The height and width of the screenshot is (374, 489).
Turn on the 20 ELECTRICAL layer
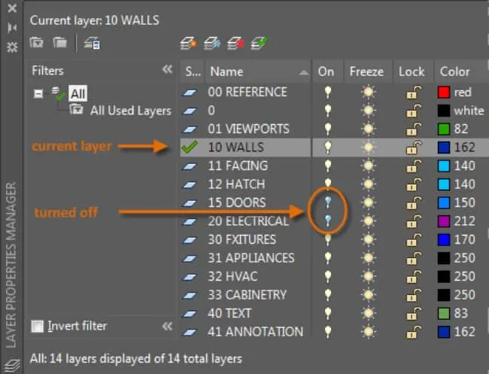click(x=327, y=220)
